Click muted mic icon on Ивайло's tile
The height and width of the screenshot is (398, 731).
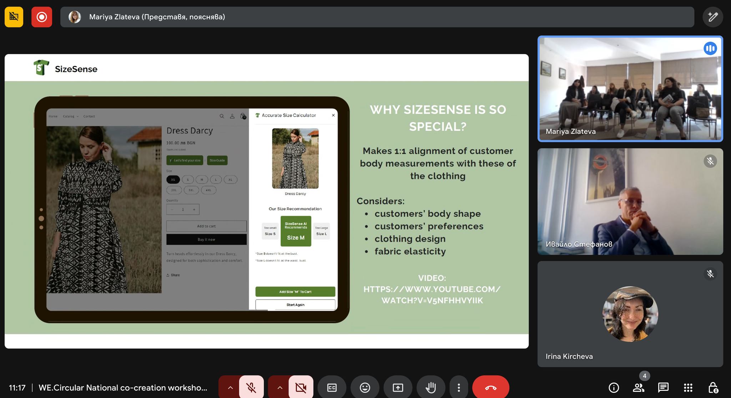pyautogui.click(x=710, y=161)
